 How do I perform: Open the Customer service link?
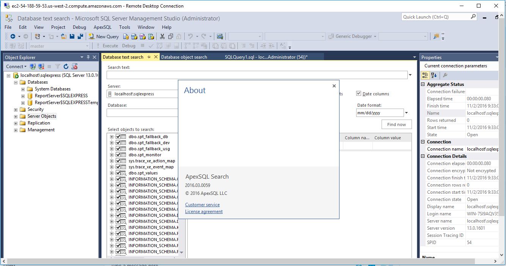pos(202,205)
